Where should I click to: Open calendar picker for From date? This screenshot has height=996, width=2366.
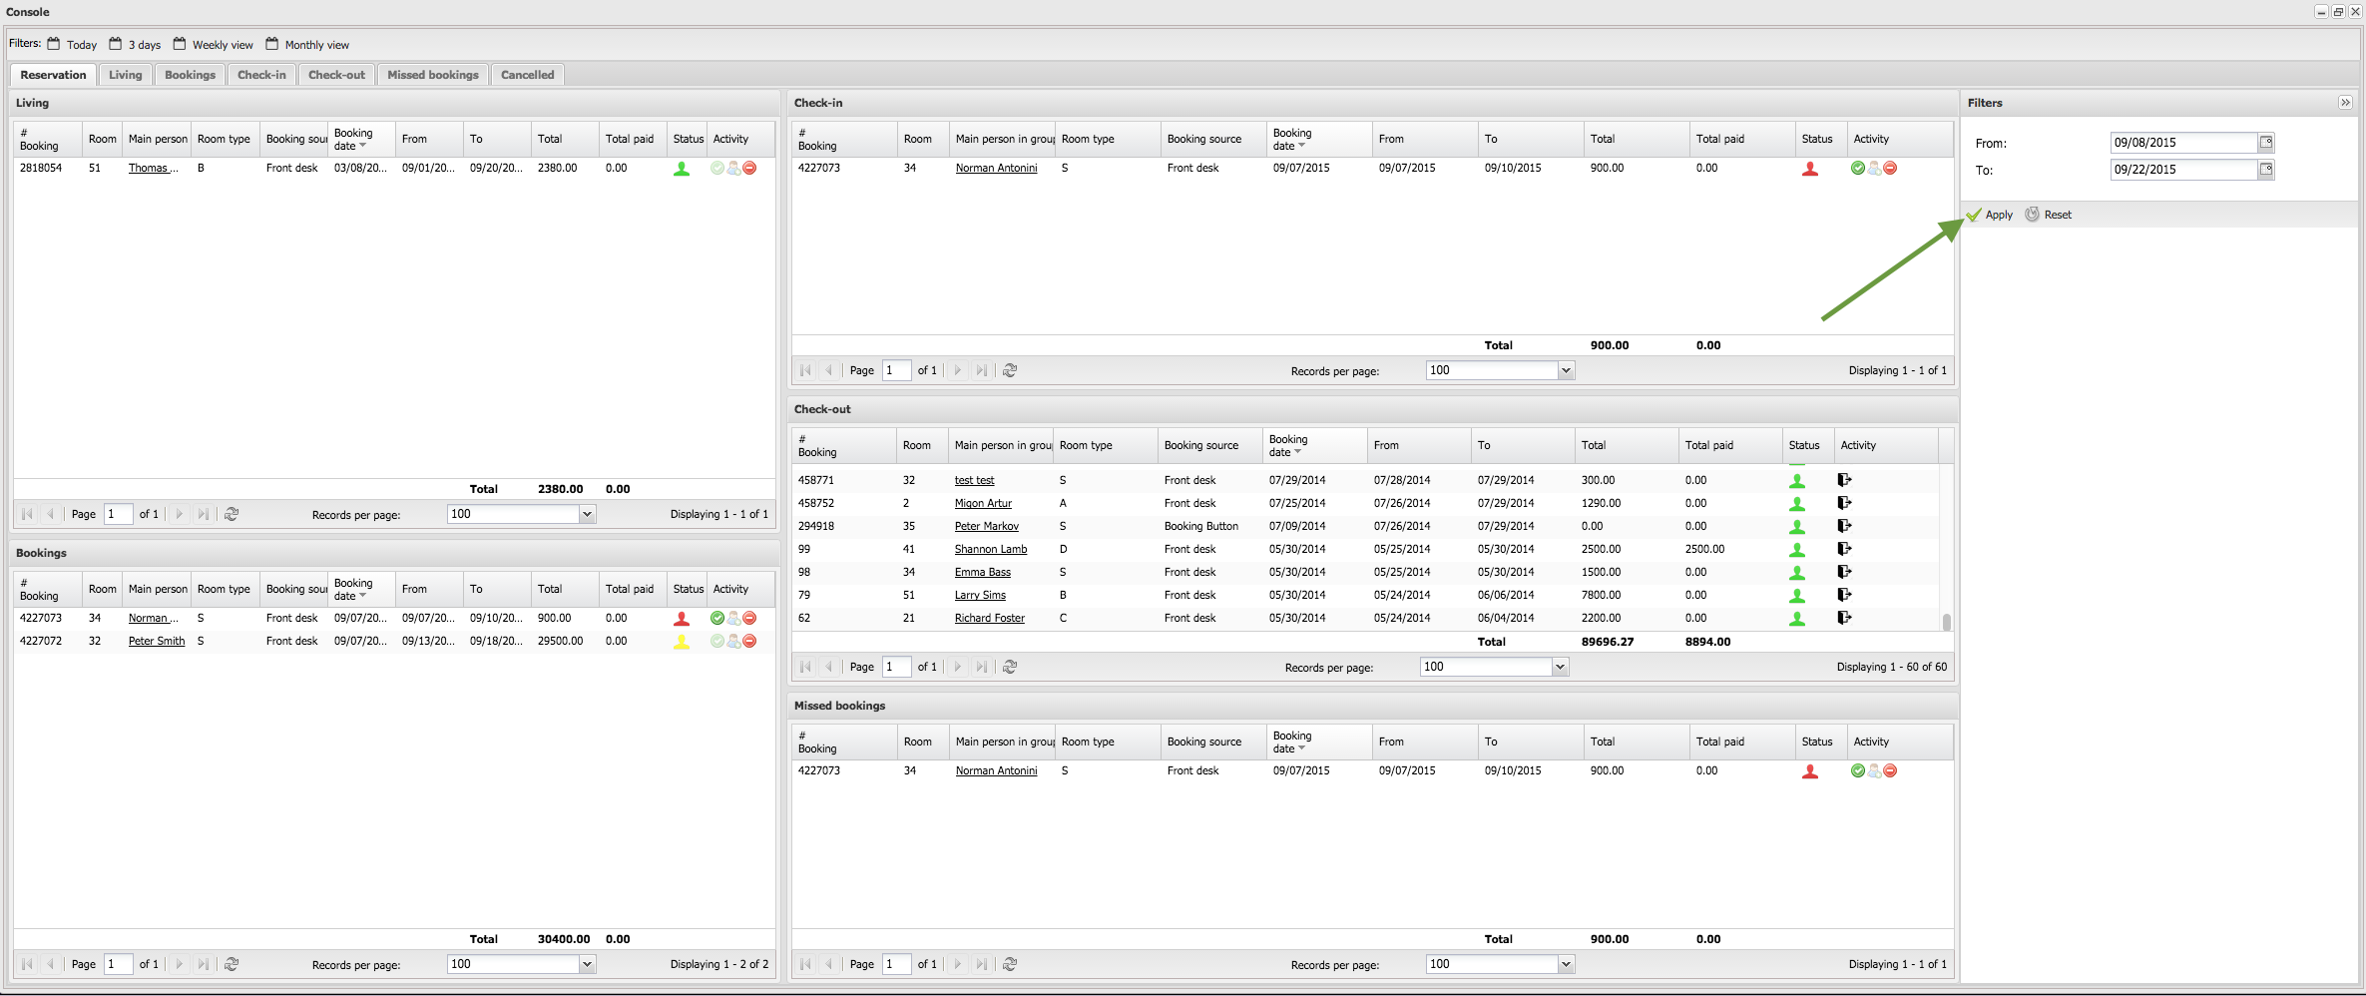(x=2266, y=142)
